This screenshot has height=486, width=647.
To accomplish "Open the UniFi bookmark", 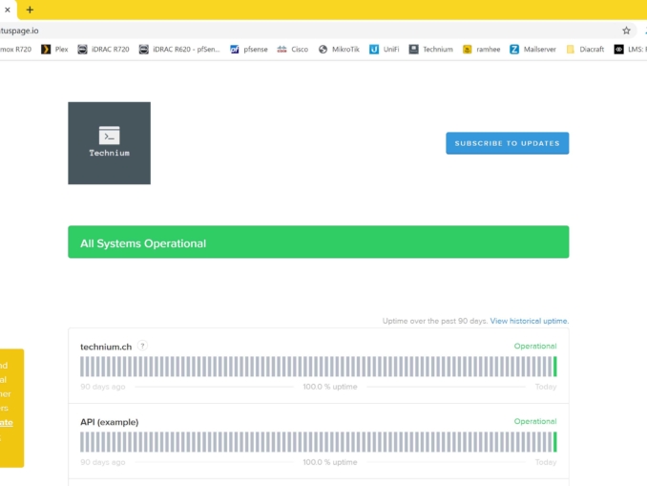I will point(385,49).
